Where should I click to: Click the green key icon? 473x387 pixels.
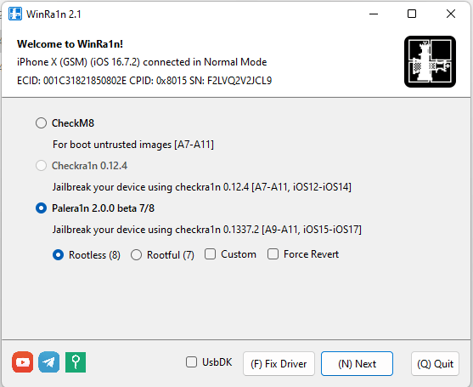click(76, 362)
